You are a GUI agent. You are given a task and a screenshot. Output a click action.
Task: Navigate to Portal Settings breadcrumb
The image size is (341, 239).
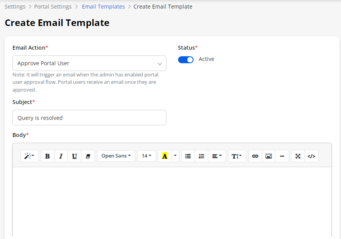click(53, 7)
